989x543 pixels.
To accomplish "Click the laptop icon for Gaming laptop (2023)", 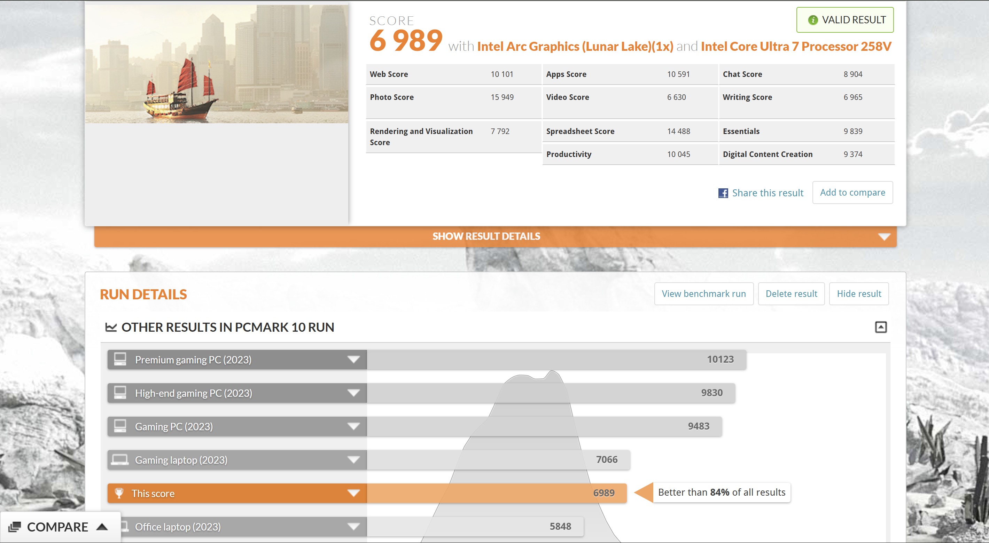I will pos(120,459).
